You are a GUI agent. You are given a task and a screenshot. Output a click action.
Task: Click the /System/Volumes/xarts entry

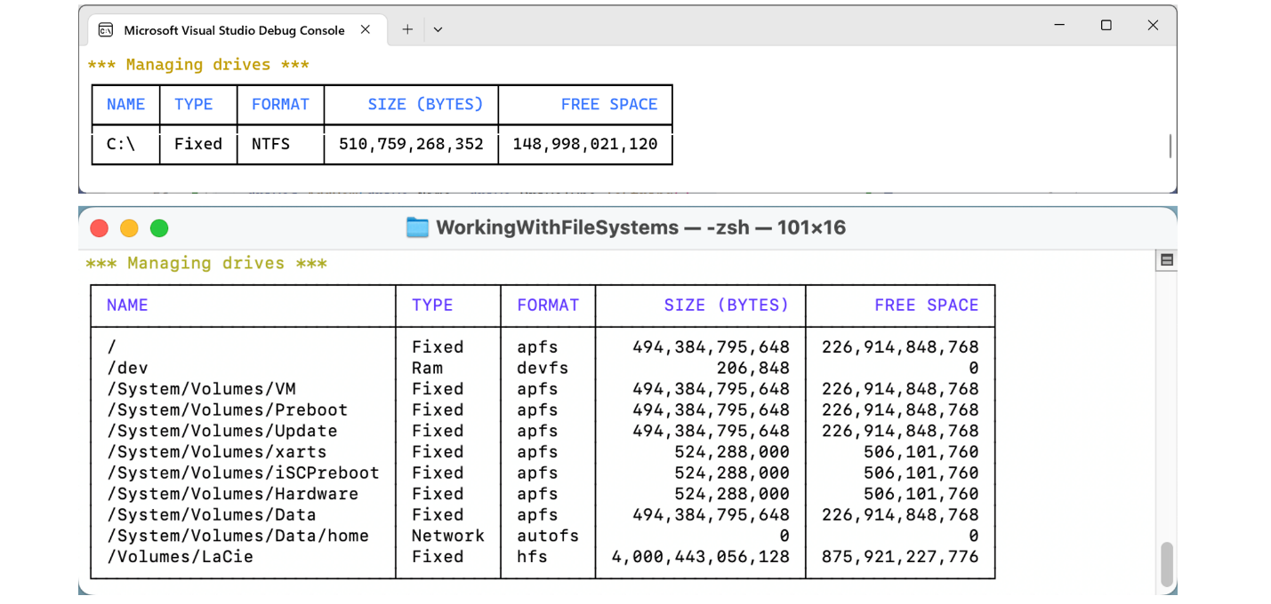click(x=217, y=452)
